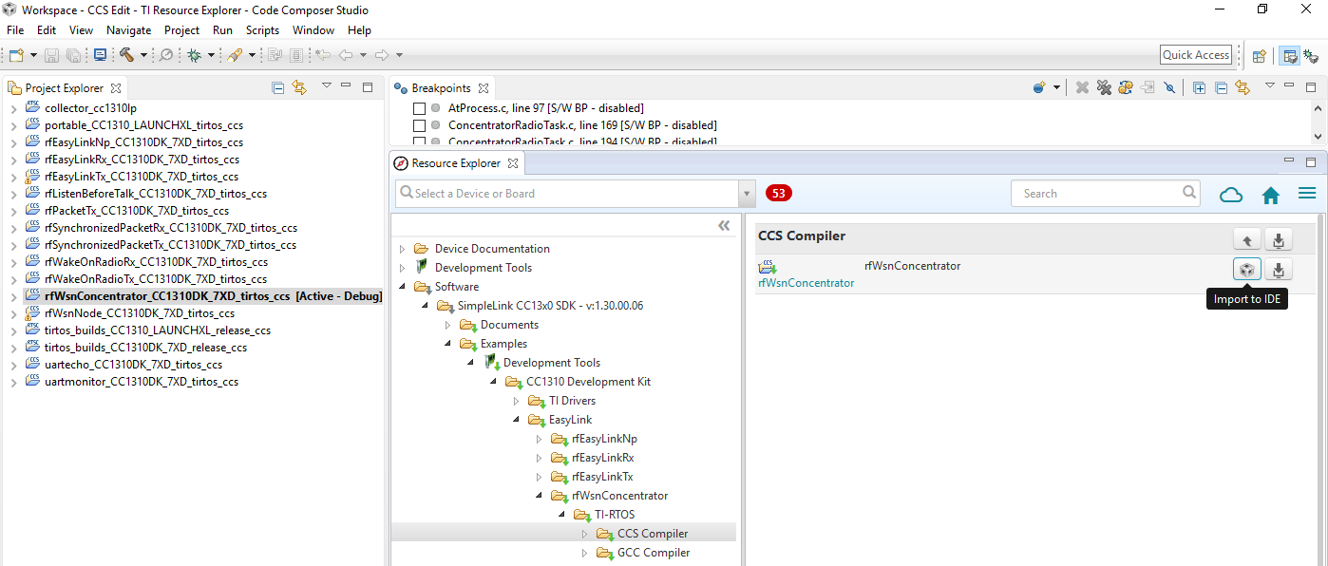1328x566 pixels.
Task: Select rfEasyLinkNp folder in resource tree
Action: 604,439
